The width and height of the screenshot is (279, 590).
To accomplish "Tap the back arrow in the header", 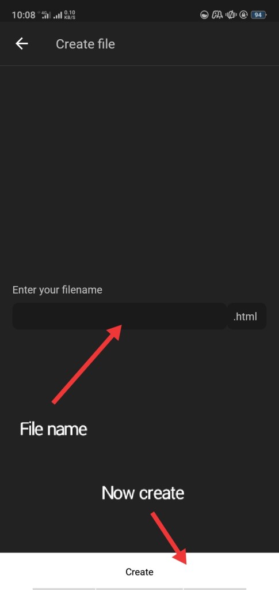I will (x=22, y=44).
